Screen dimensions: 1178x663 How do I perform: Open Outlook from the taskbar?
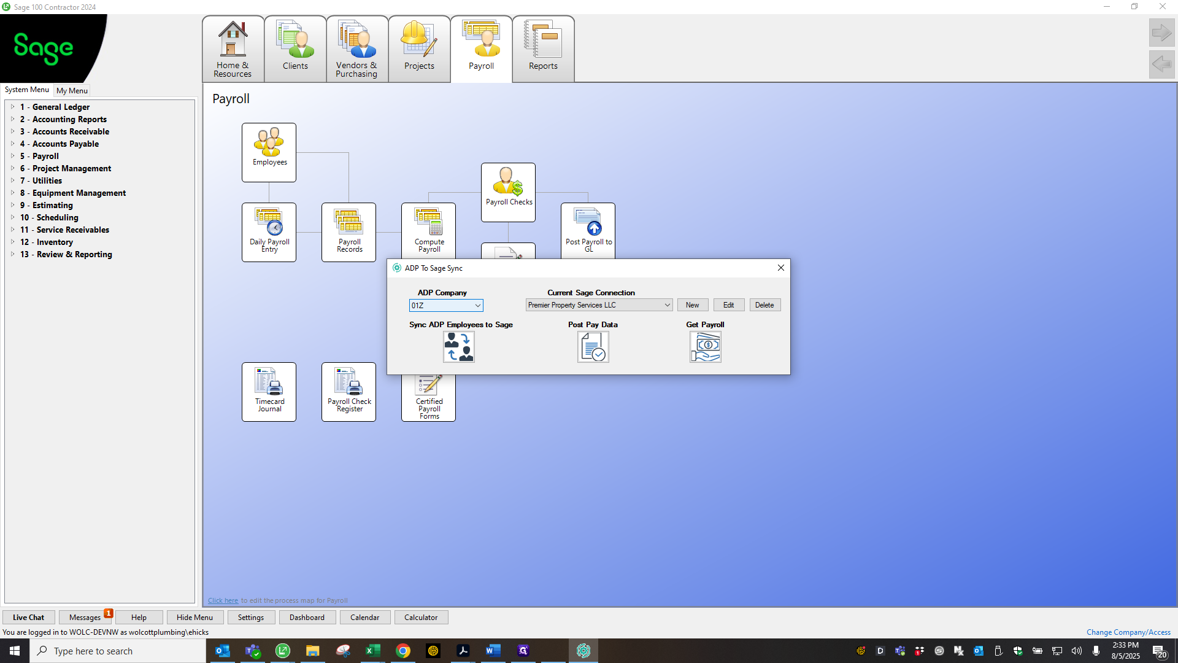tap(223, 651)
